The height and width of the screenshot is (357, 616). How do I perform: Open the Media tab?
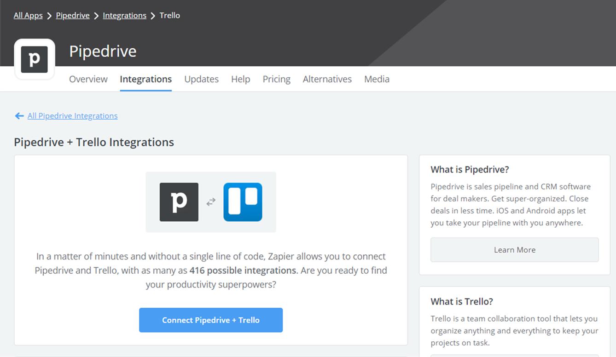pyautogui.click(x=377, y=79)
